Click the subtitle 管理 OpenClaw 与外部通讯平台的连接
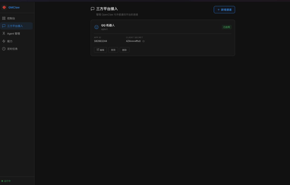The height and width of the screenshot is (185, 290). [x=117, y=14]
